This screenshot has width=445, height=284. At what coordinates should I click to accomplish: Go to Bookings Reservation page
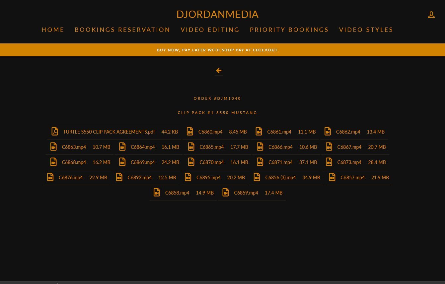coord(122,30)
